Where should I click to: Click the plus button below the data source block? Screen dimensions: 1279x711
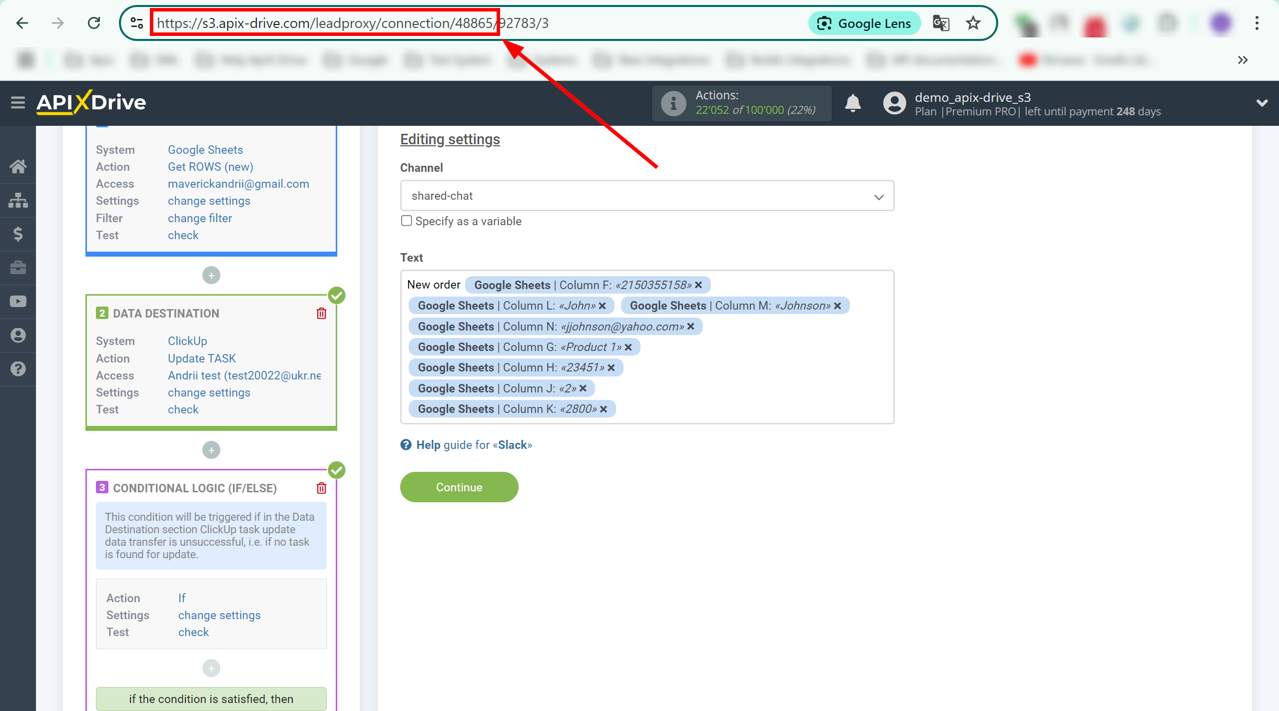211,275
